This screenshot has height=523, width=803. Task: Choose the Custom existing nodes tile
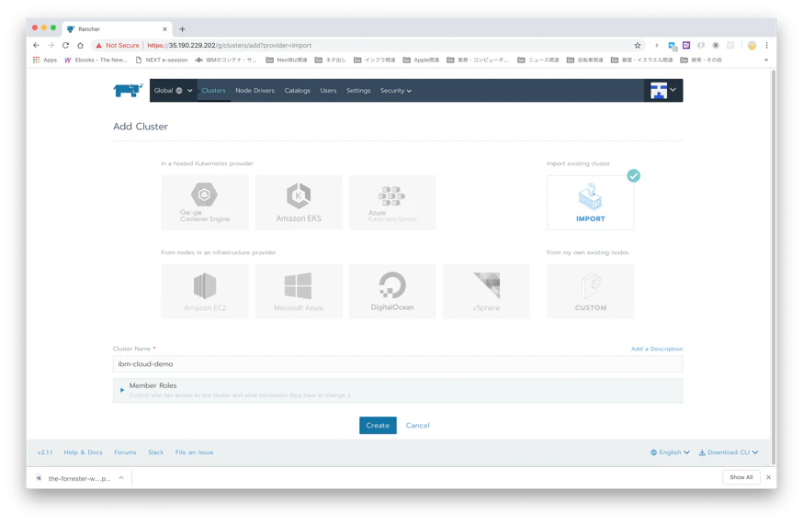click(590, 292)
